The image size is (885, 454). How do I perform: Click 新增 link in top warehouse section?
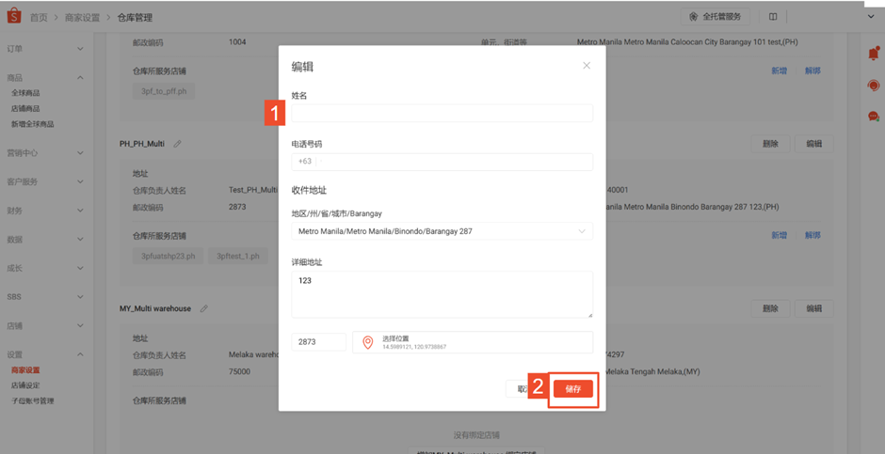(x=780, y=71)
